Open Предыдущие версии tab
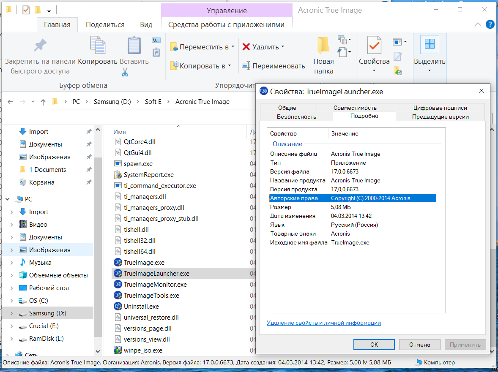Image resolution: width=498 pixels, height=372 pixels. (x=440, y=117)
